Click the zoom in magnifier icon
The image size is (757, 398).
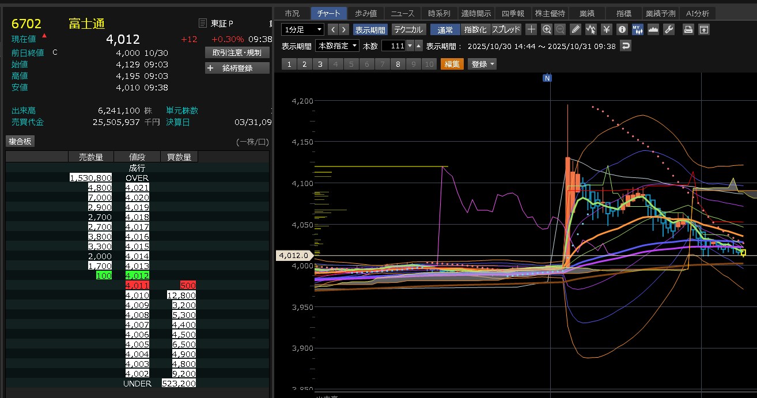point(547,29)
